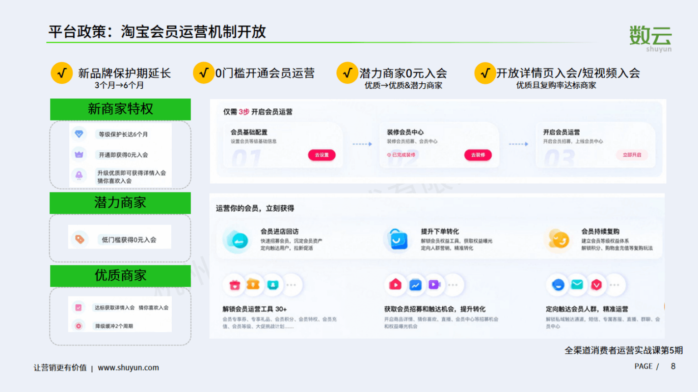The height and width of the screenshot is (392, 698).
Task: Click the 会员持续复购 title text
Action: tap(600, 231)
